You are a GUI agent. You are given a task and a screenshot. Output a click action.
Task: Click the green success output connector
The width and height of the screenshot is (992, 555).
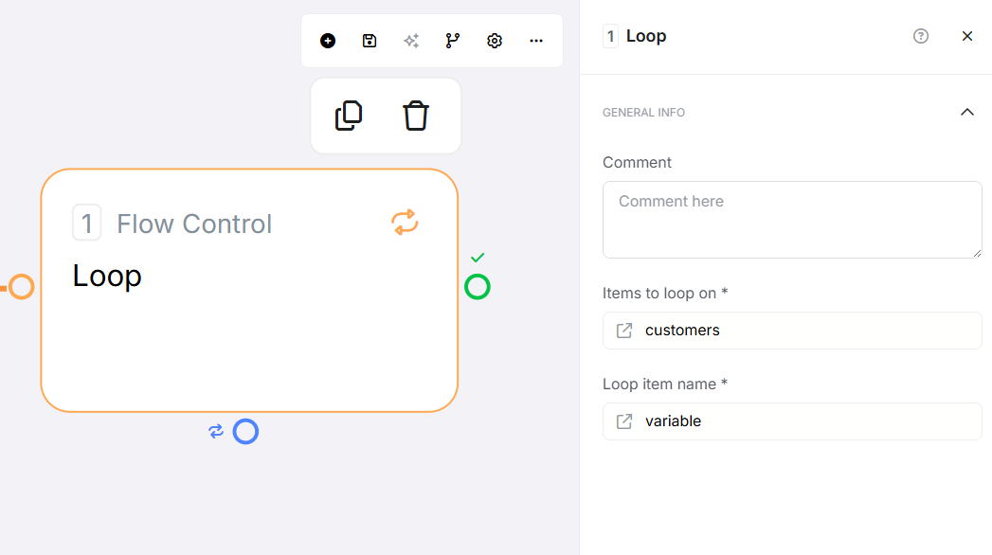click(478, 286)
